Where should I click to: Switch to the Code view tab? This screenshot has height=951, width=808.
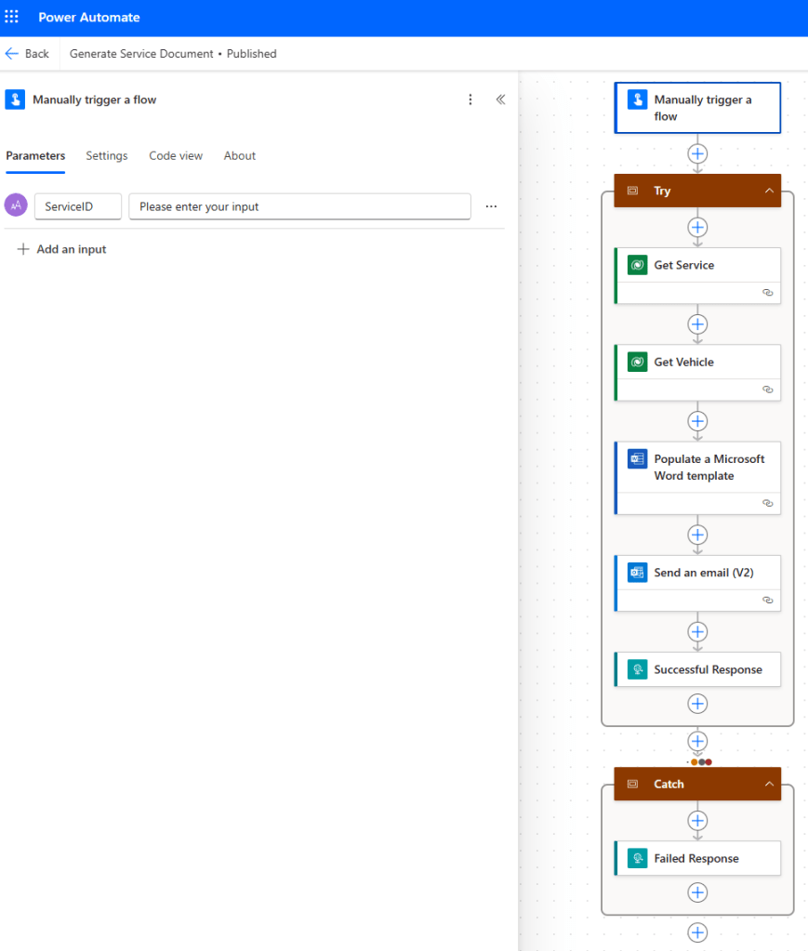[x=176, y=155]
